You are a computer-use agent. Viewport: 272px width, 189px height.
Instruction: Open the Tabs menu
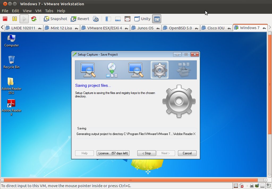[x=49, y=11]
